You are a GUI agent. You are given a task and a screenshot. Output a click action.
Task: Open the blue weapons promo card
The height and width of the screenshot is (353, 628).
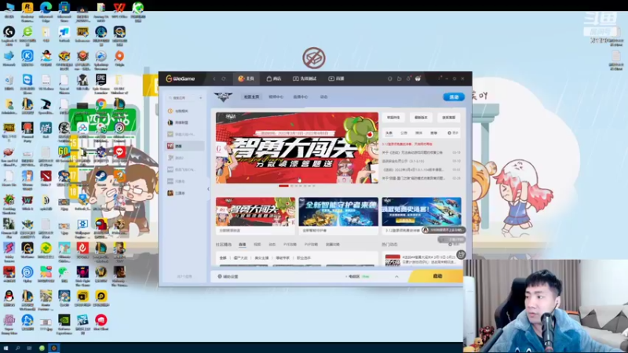[x=422, y=212]
